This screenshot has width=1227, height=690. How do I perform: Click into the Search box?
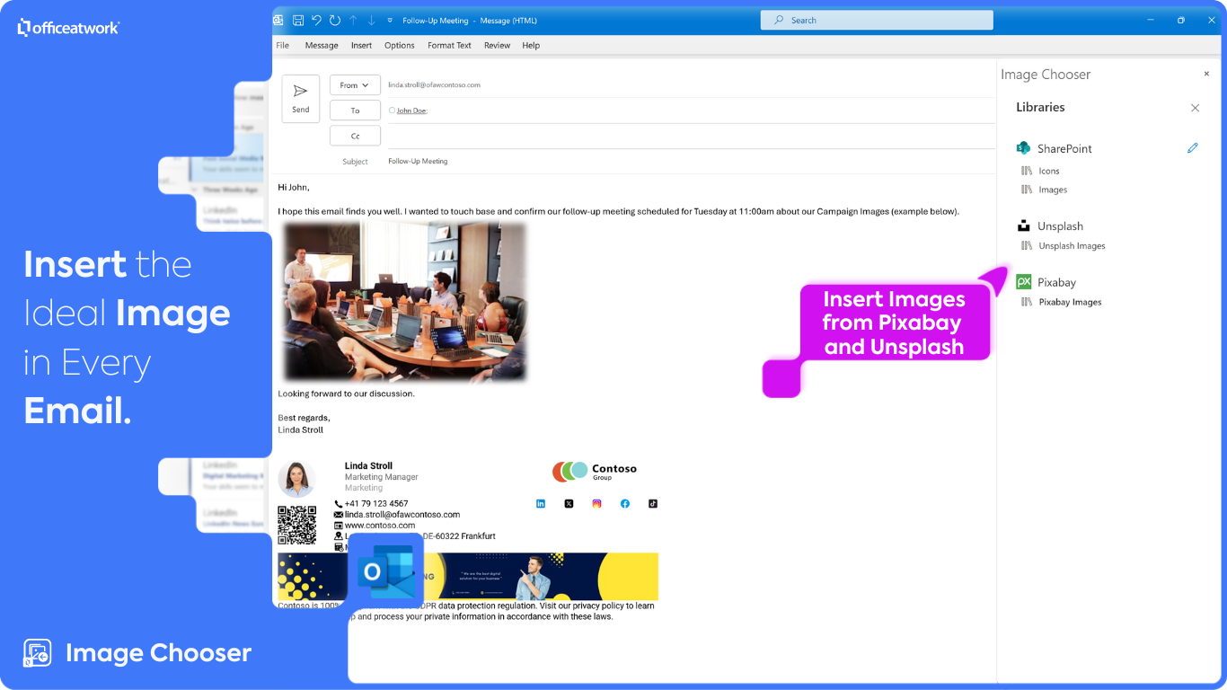877,20
